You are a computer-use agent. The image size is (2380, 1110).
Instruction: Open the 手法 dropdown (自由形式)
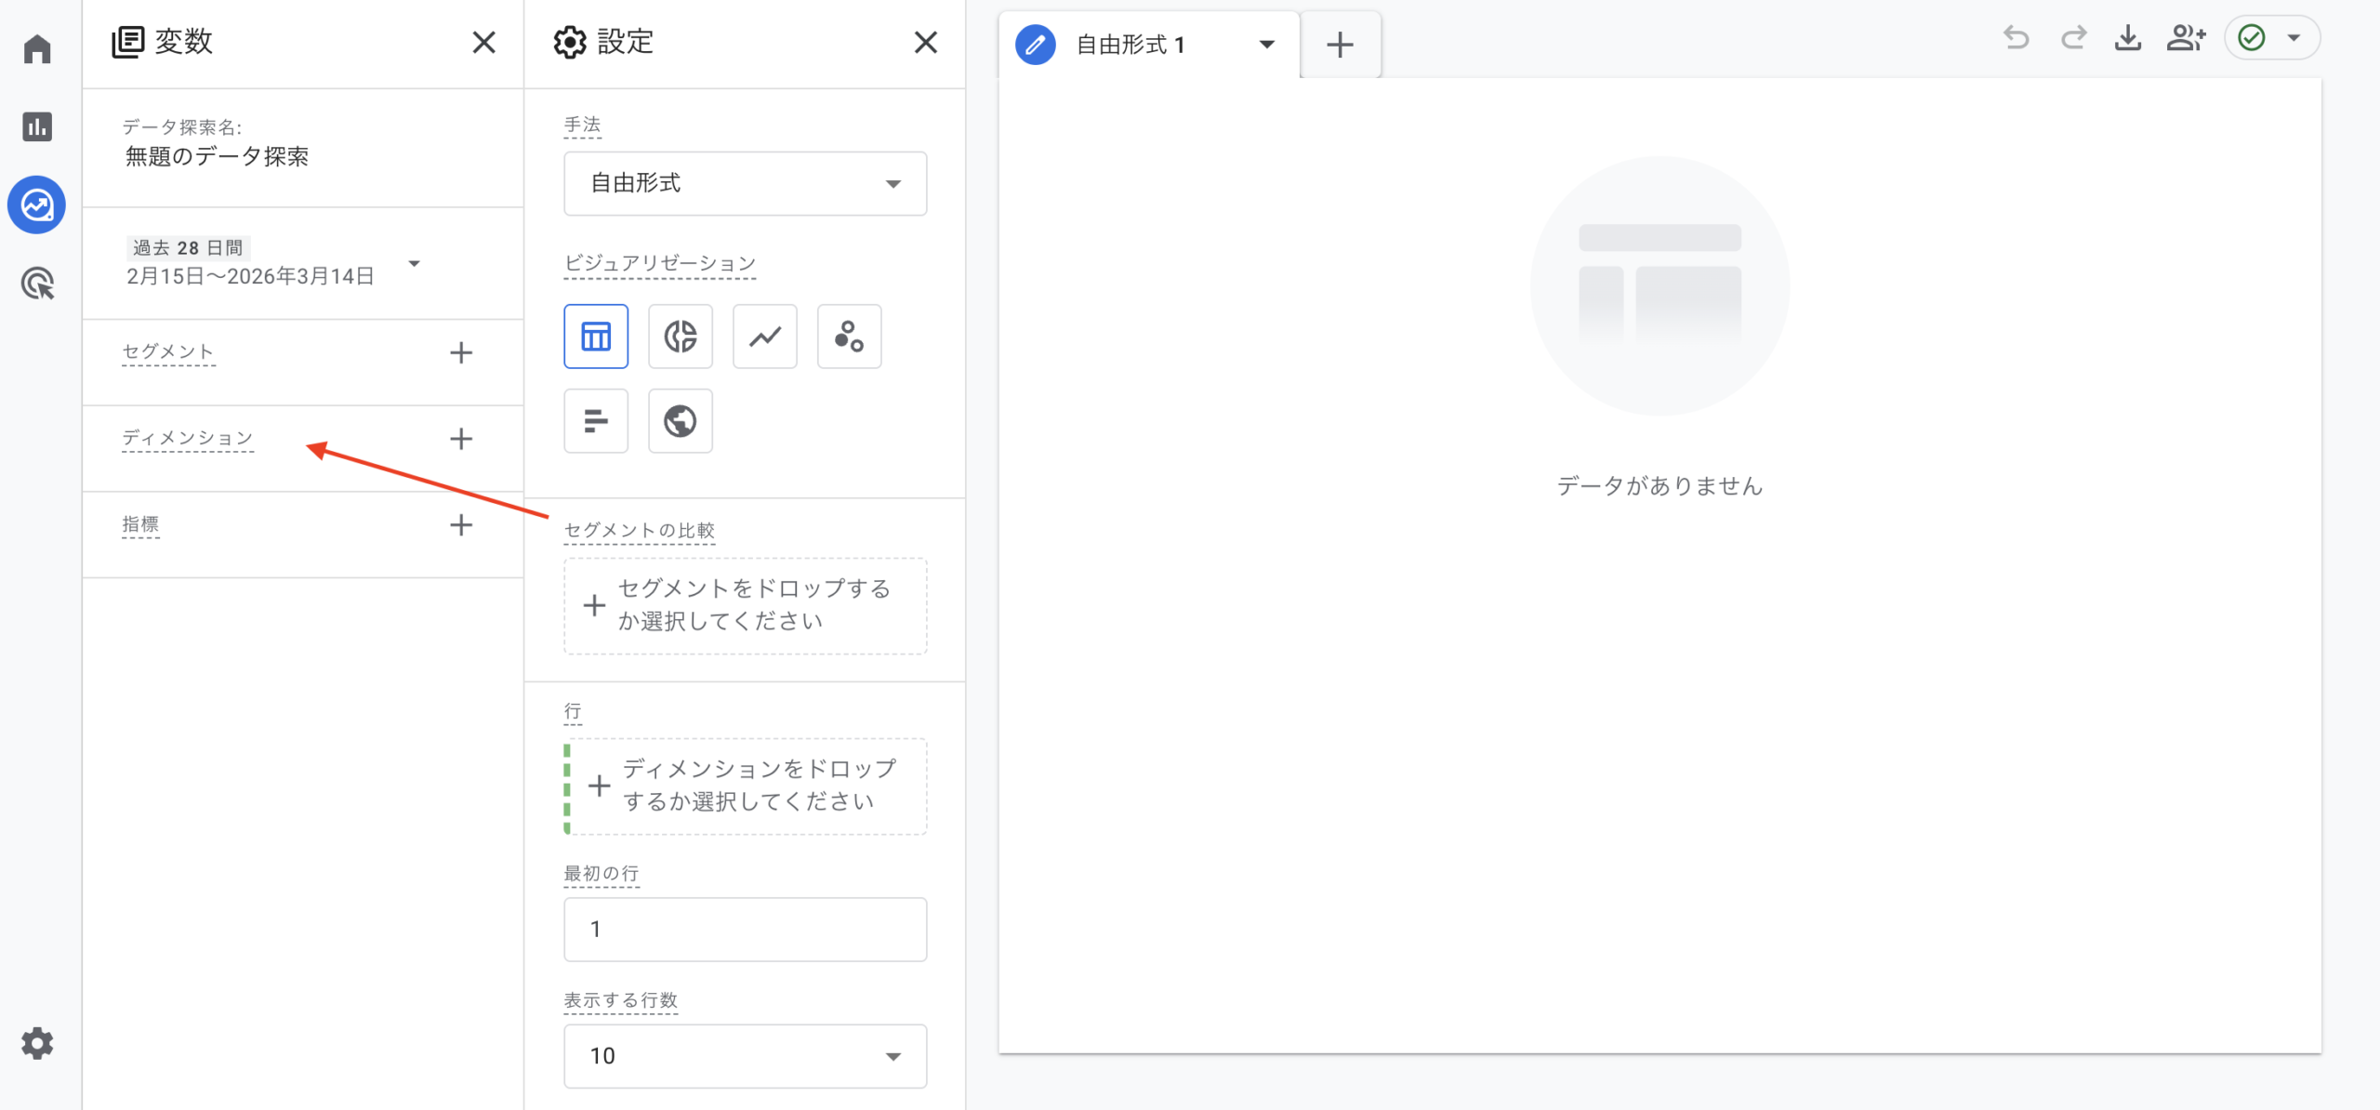[x=745, y=183]
